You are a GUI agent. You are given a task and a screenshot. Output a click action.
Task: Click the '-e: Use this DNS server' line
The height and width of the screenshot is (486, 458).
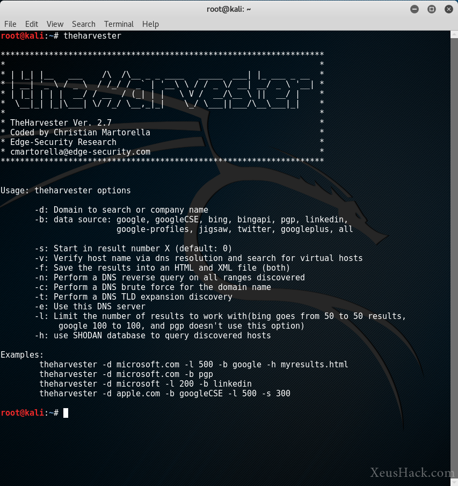coord(90,306)
